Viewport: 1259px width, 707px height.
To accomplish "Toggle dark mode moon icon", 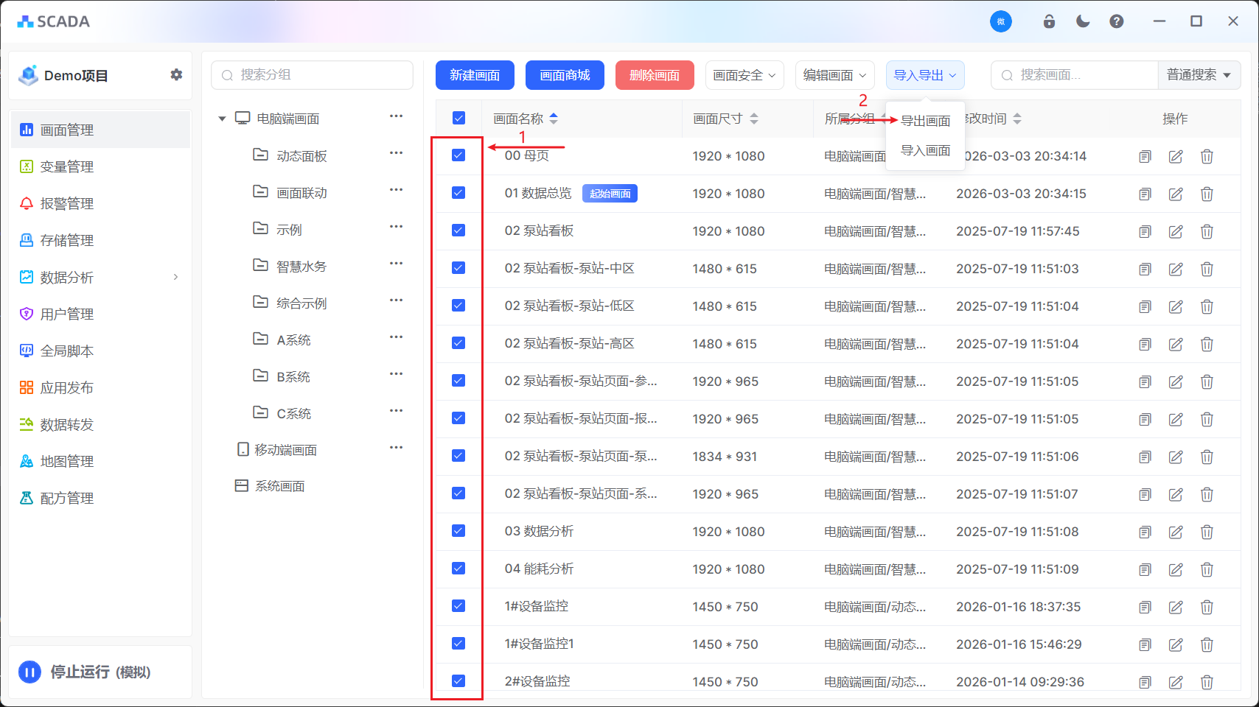I will click(x=1082, y=21).
